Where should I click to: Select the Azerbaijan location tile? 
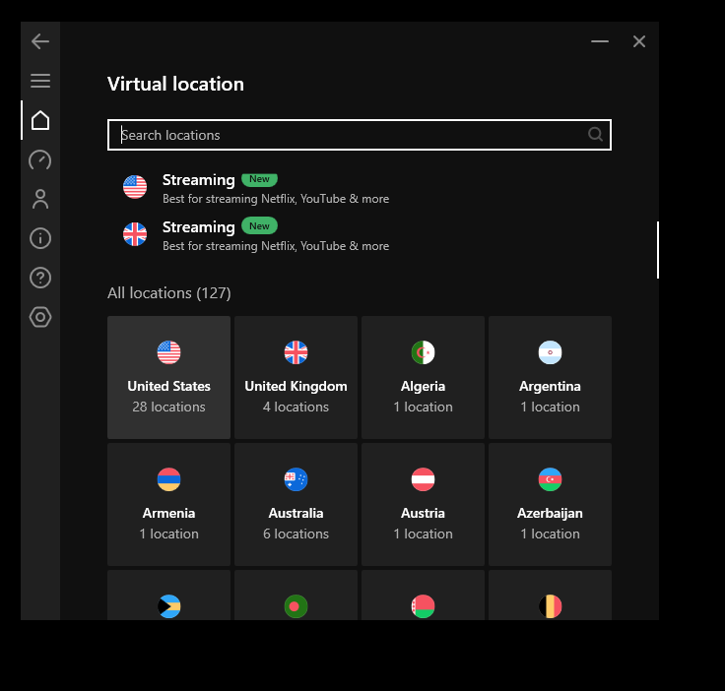551,504
